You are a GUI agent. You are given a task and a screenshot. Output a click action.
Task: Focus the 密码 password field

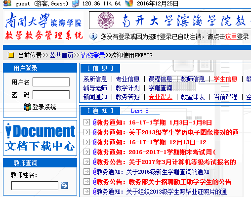click(x=51, y=95)
